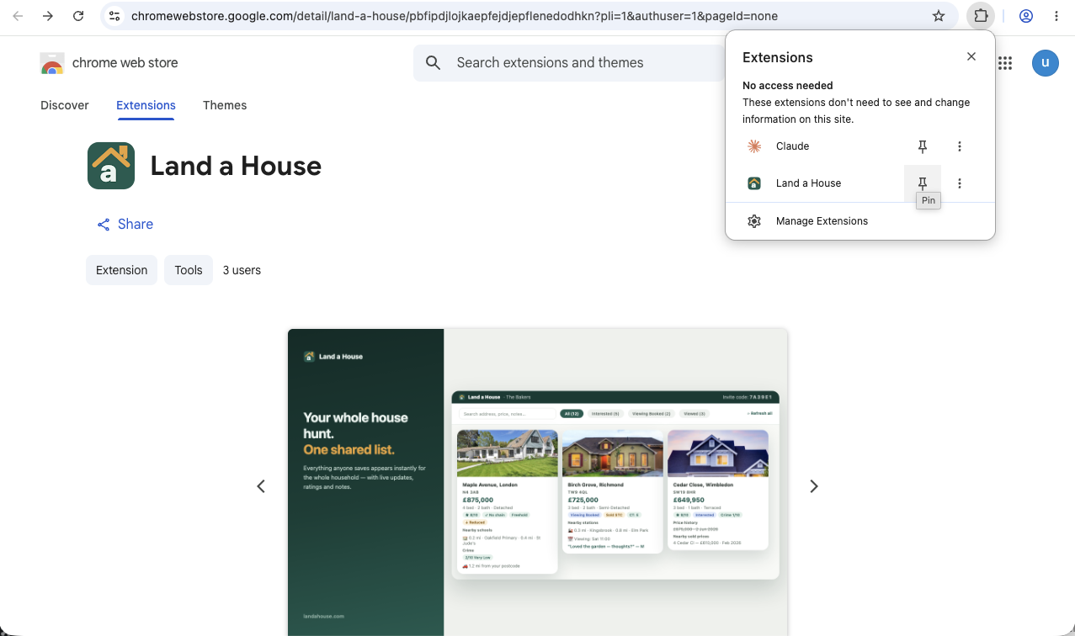
Task: Click the Land a House icon in the popup
Action: click(754, 183)
